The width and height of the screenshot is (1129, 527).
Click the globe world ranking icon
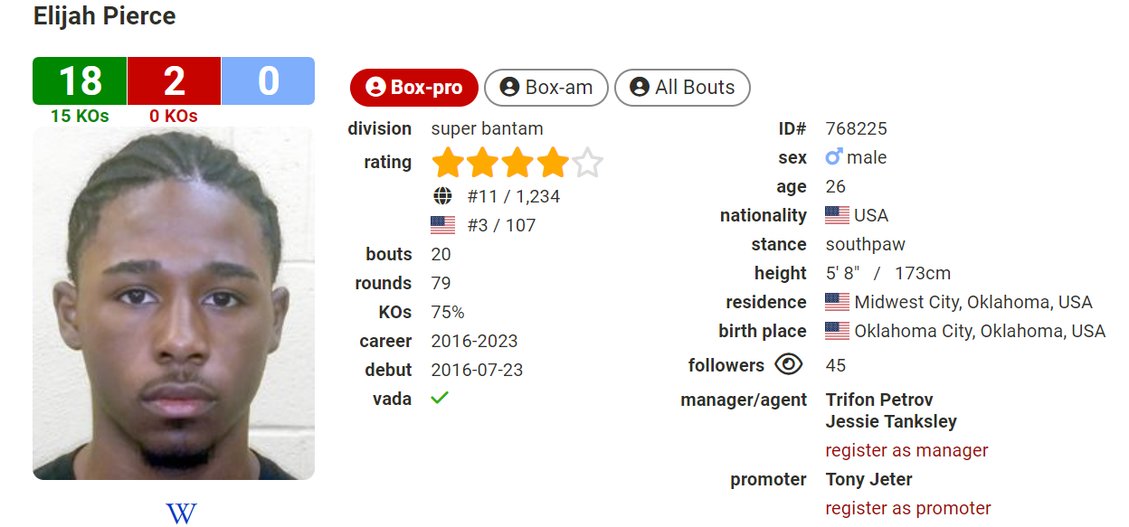point(442,196)
